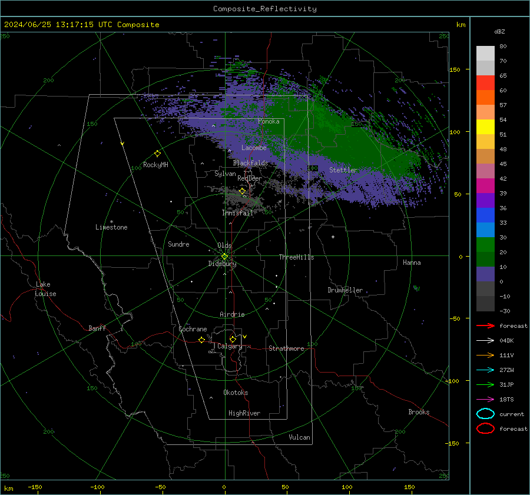Click the -150 tick on bottom axis

(x=35, y=487)
